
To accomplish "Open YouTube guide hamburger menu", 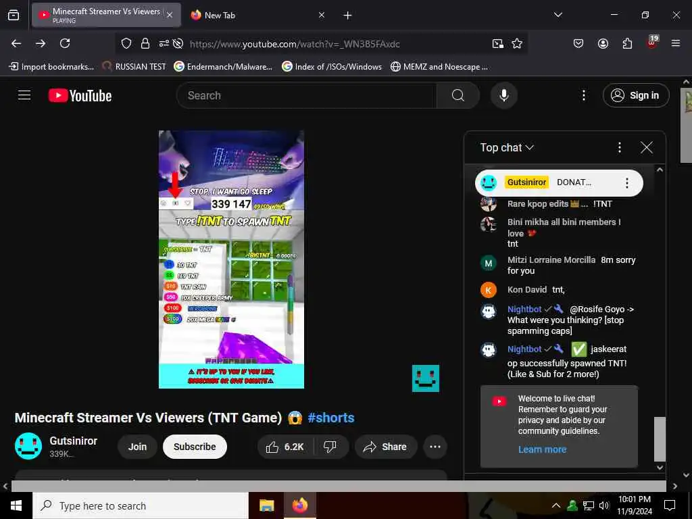I will [x=24, y=95].
